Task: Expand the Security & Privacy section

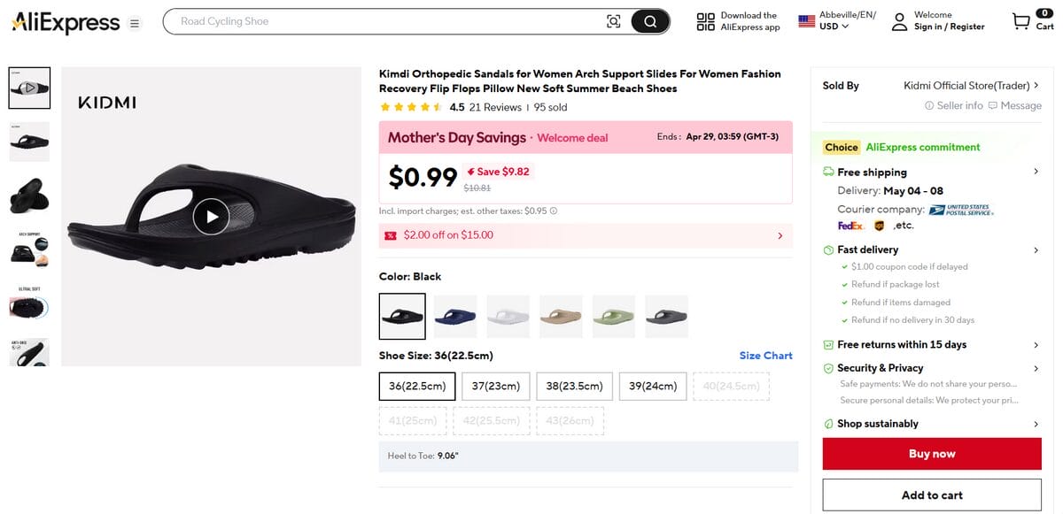Action: pos(1035,368)
